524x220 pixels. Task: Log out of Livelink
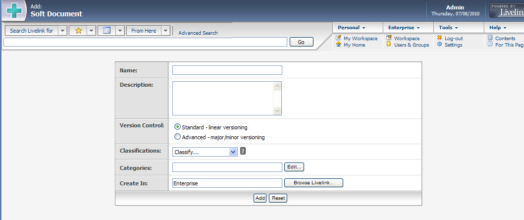click(x=453, y=38)
